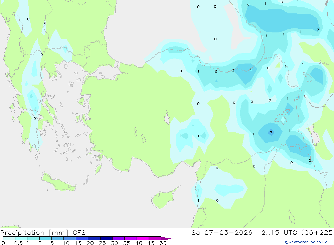
Task: Click the 5–10 mm legend color swatch
Action: [57, 238]
